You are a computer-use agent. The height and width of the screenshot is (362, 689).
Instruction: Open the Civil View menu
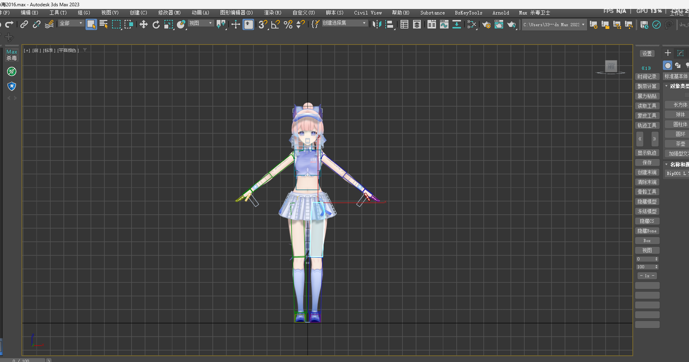[x=368, y=13]
